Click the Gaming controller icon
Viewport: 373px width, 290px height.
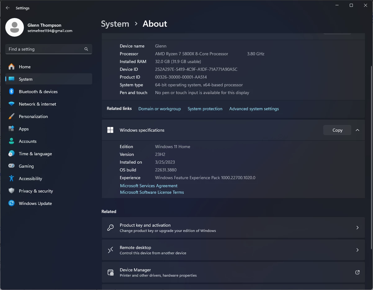tap(11, 166)
